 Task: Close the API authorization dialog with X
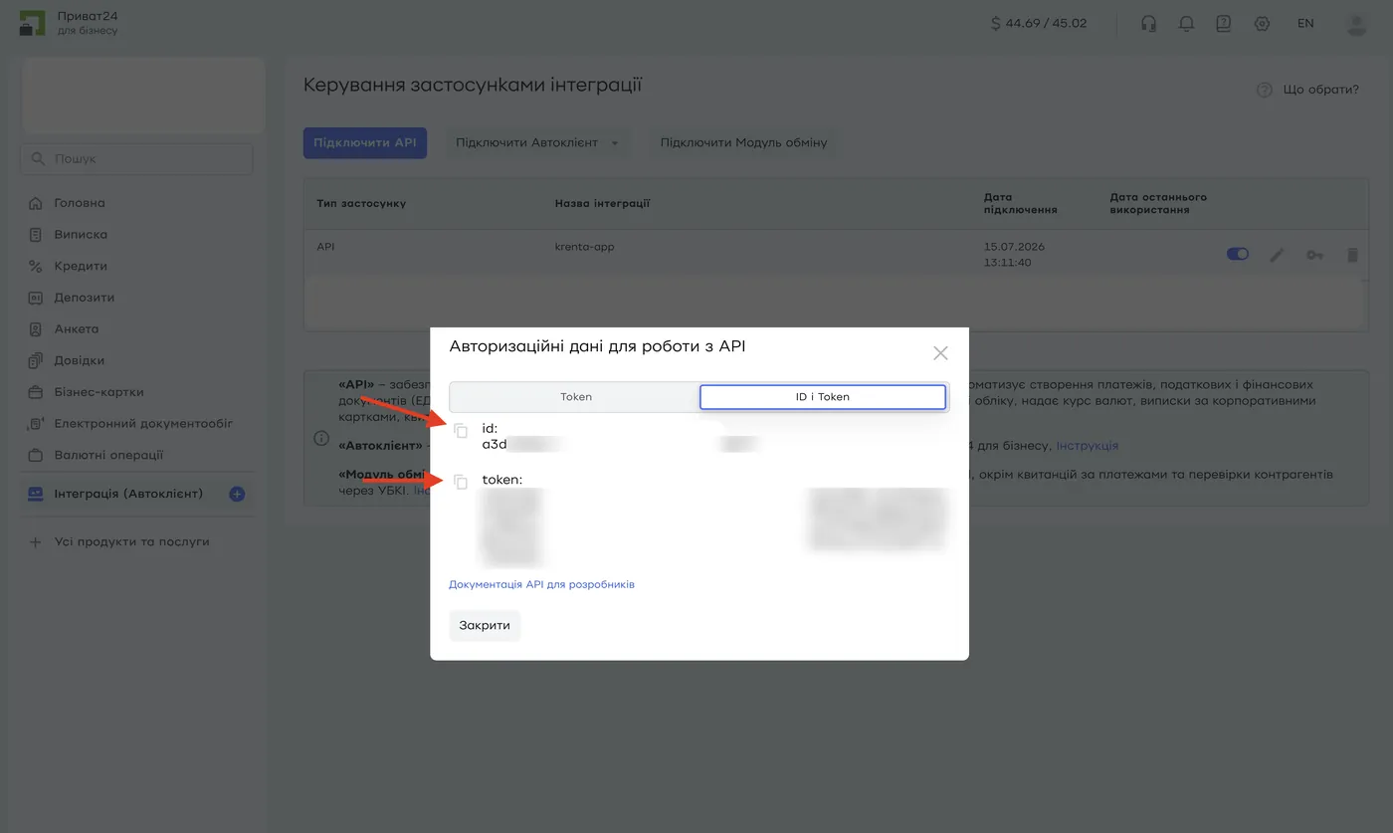(940, 353)
